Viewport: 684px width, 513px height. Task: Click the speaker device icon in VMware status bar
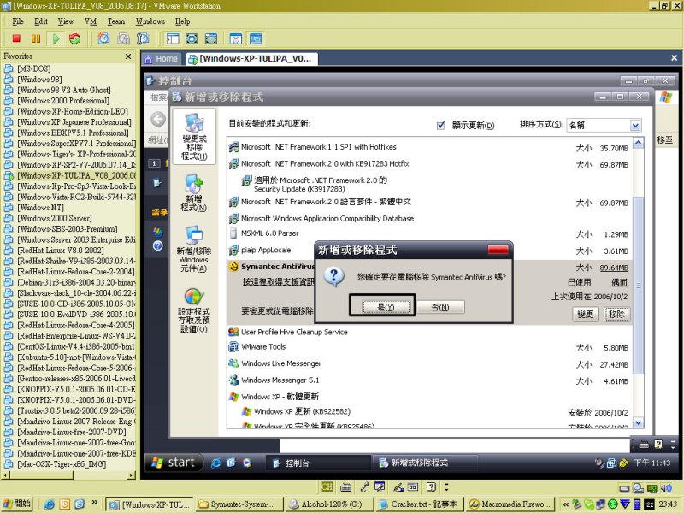666,488
